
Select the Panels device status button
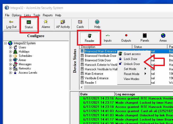pos(145,38)
